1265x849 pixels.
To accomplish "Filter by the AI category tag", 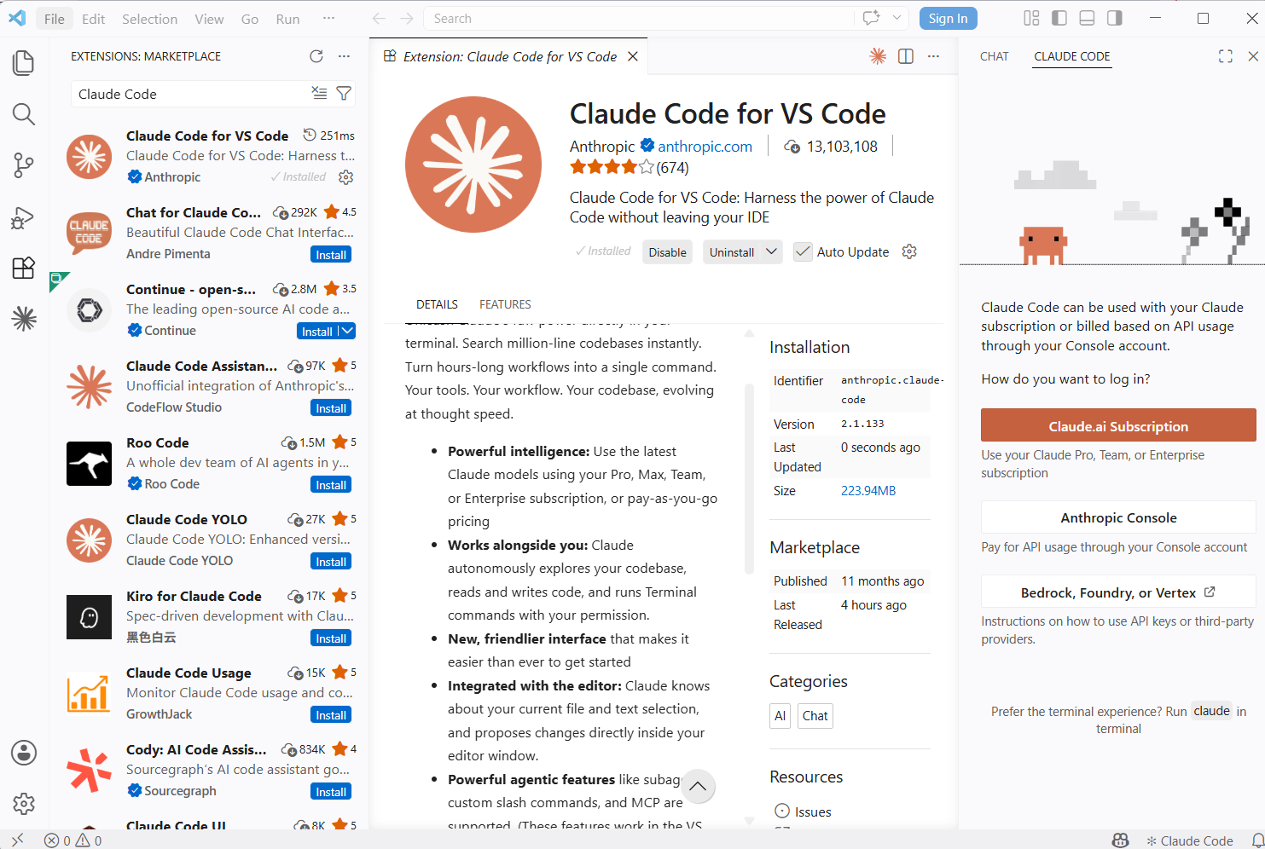I will 780,716.
